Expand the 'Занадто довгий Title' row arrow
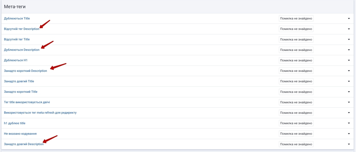The width and height of the screenshot is (356, 152). coord(349,82)
